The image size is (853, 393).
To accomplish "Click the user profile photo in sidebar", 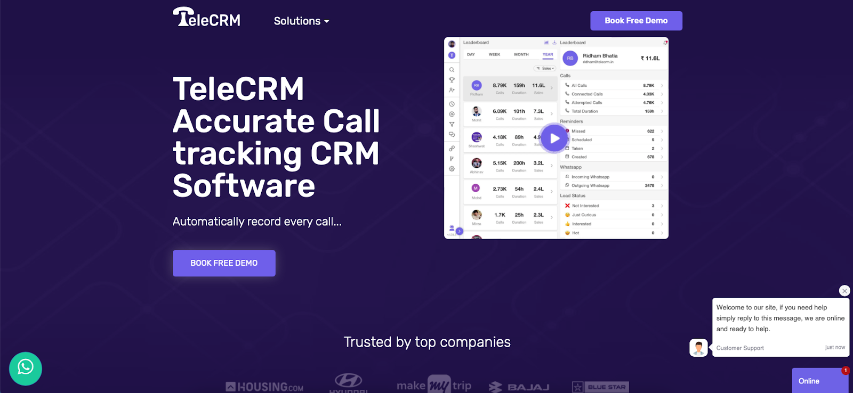I will (x=452, y=44).
